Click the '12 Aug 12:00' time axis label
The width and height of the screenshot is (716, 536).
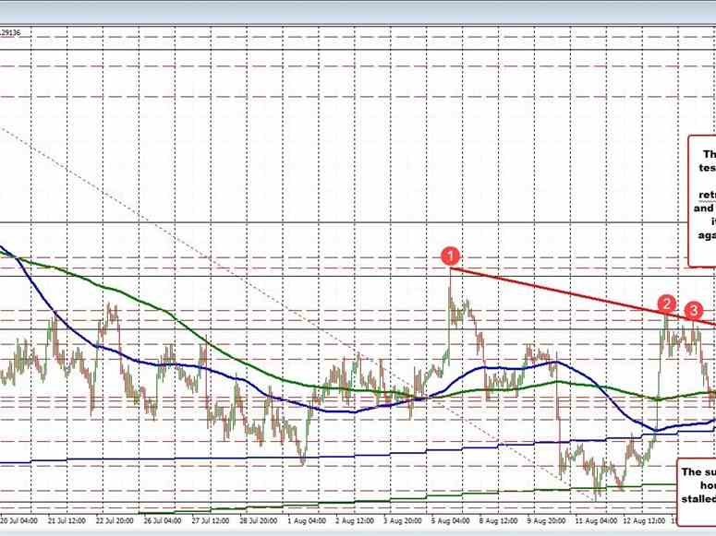(643, 520)
